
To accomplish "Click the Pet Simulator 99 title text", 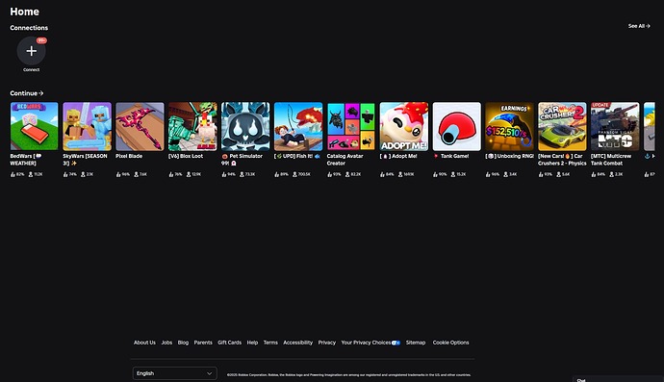I will tap(242, 160).
